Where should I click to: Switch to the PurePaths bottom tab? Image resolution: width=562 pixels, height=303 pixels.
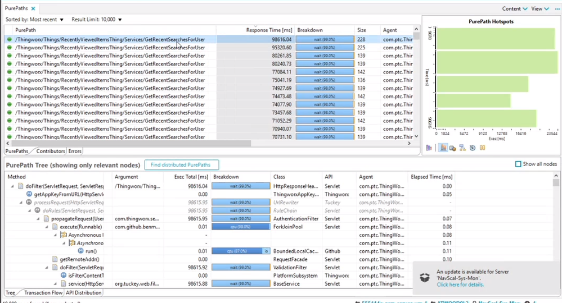pos(17,151)
